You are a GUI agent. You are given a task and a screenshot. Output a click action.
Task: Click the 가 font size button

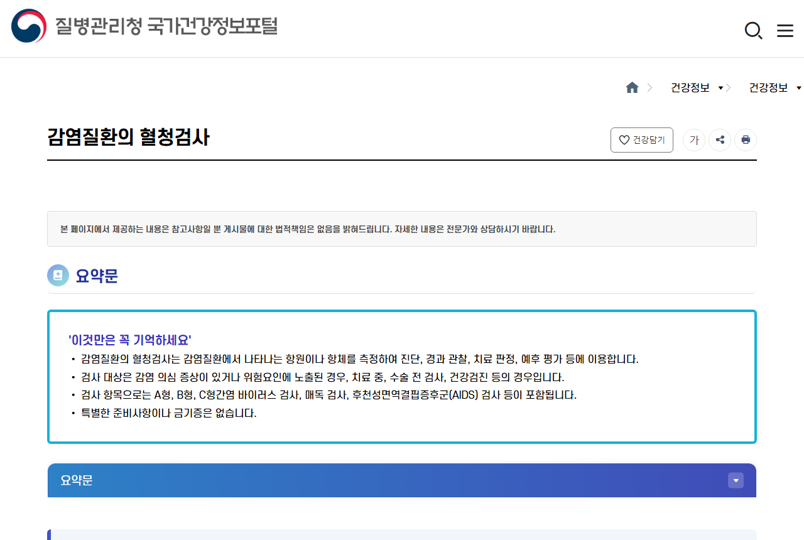694,140
